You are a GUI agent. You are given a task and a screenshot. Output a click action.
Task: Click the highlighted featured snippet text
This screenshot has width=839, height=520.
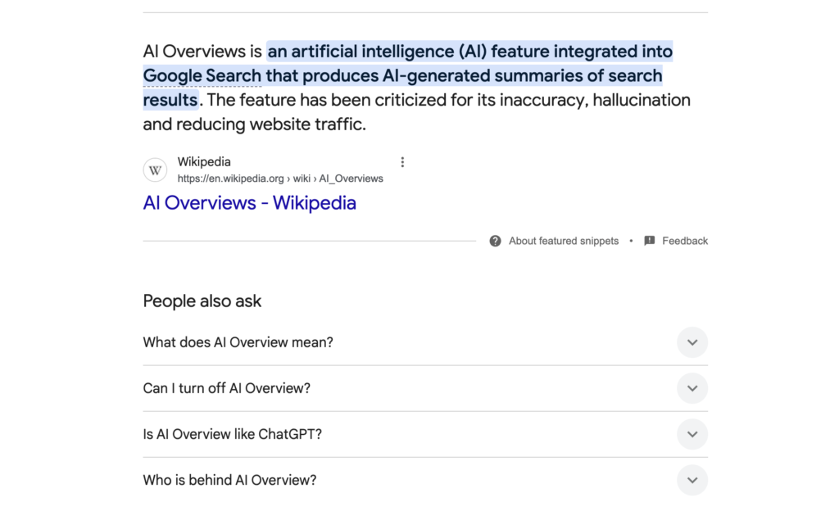tap(408, 75)
